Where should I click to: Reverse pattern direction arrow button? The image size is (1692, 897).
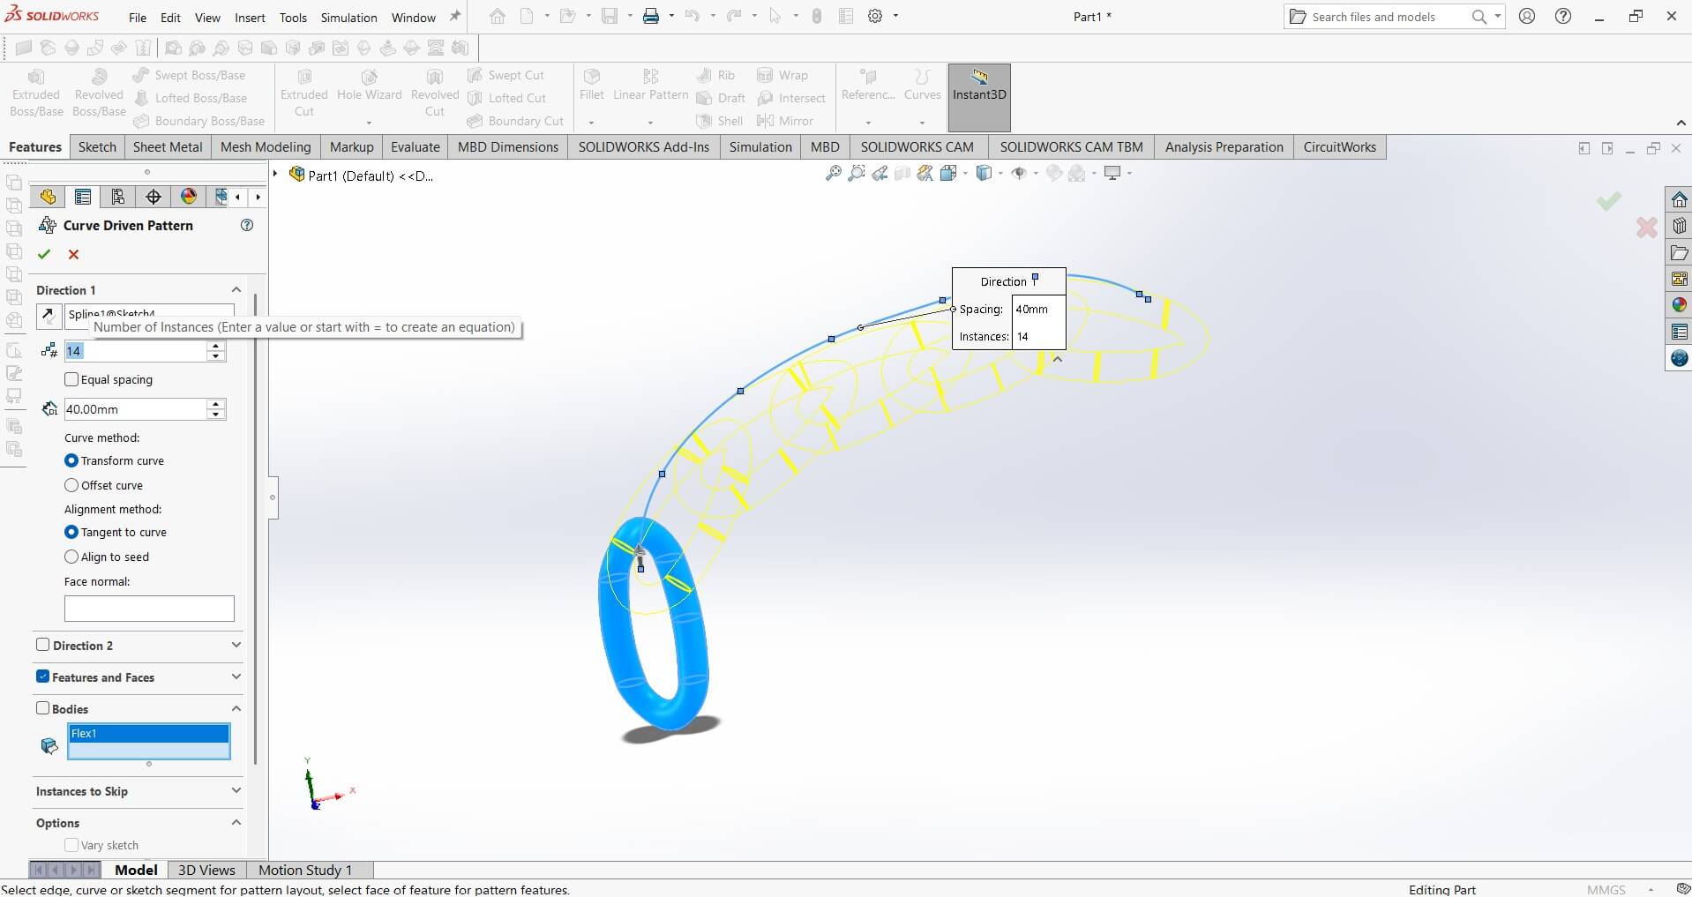(x=49, y=315)
